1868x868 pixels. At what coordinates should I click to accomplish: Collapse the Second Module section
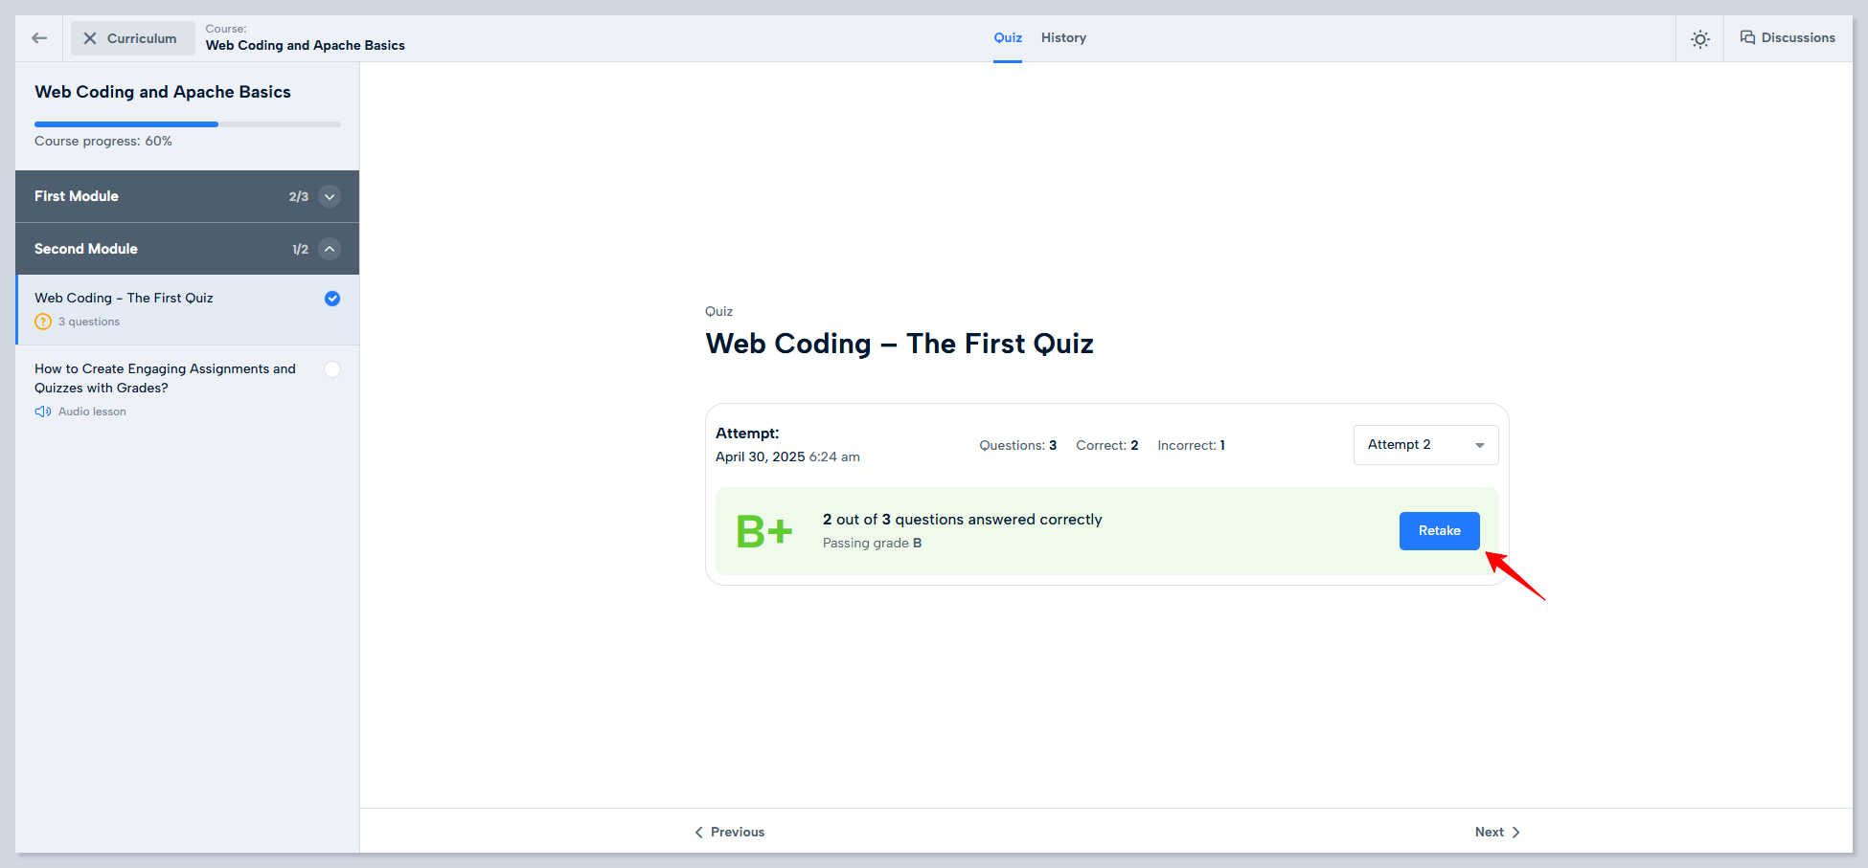click(x=330, y=249)
